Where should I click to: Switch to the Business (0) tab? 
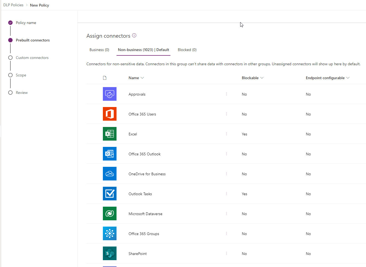99,50
